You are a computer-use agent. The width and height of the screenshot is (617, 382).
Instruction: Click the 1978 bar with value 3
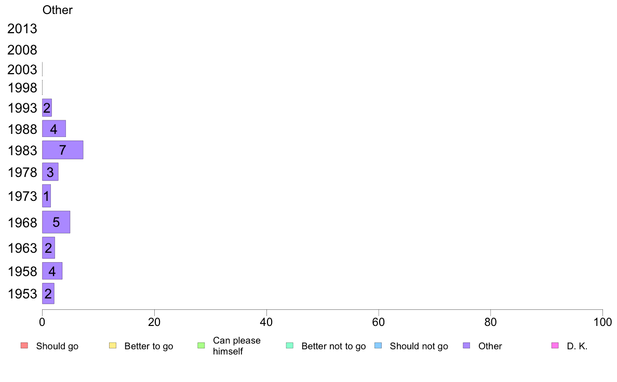[50, 172]
